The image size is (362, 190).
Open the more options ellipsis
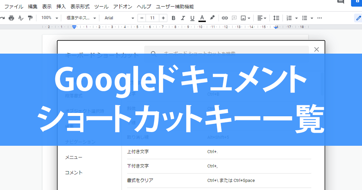click(x=319, y=18)
